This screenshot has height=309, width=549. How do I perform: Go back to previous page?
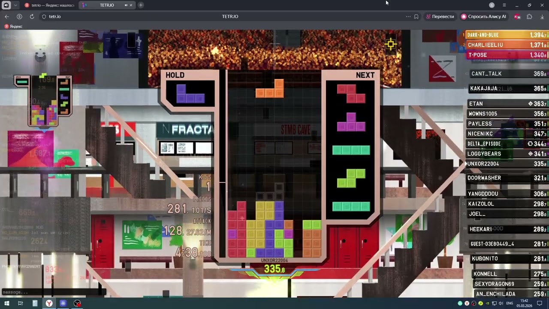pyautogui.click(x=7, y=16)
